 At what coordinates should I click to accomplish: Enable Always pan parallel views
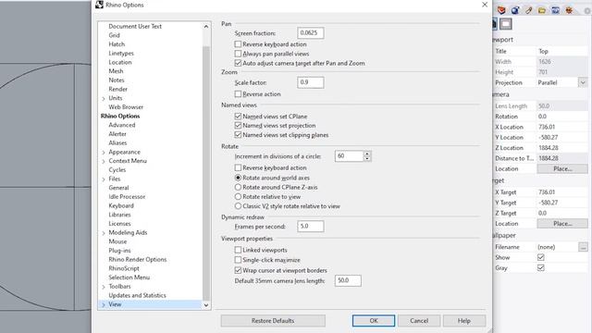(238, 54)
